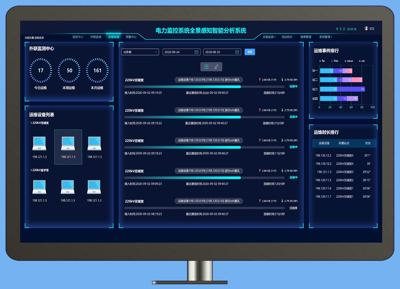Select the 198.120.12.2 row in 运维时长排行
This screenshot has height=289, width=400.
[x=343, y=155]
